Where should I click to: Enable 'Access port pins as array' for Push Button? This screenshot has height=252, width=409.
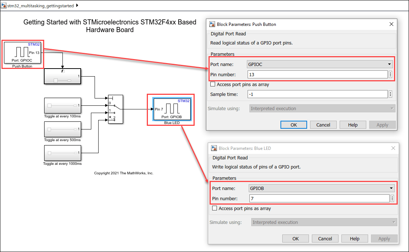[x=213, y=85]
